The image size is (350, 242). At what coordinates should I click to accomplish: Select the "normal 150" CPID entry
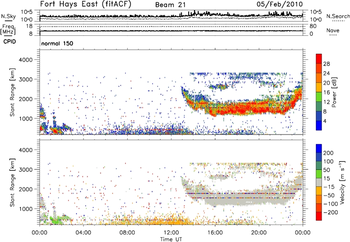57,43
